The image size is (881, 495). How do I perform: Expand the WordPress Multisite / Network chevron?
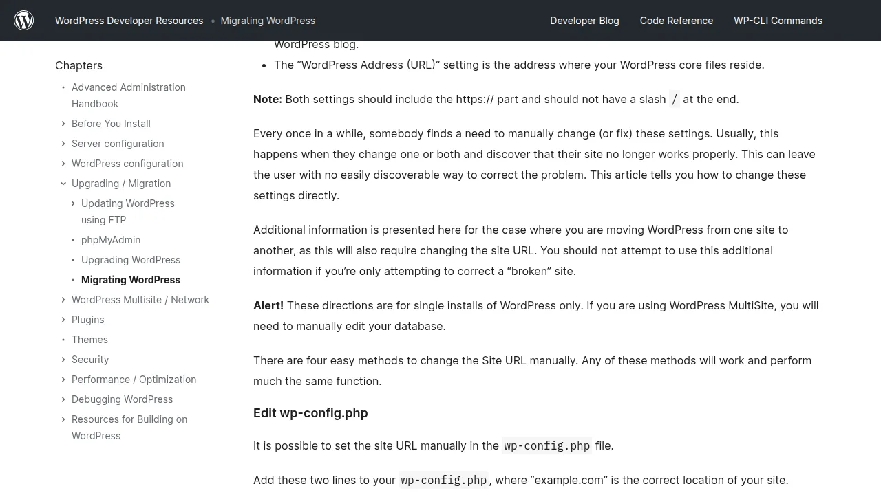63,300
